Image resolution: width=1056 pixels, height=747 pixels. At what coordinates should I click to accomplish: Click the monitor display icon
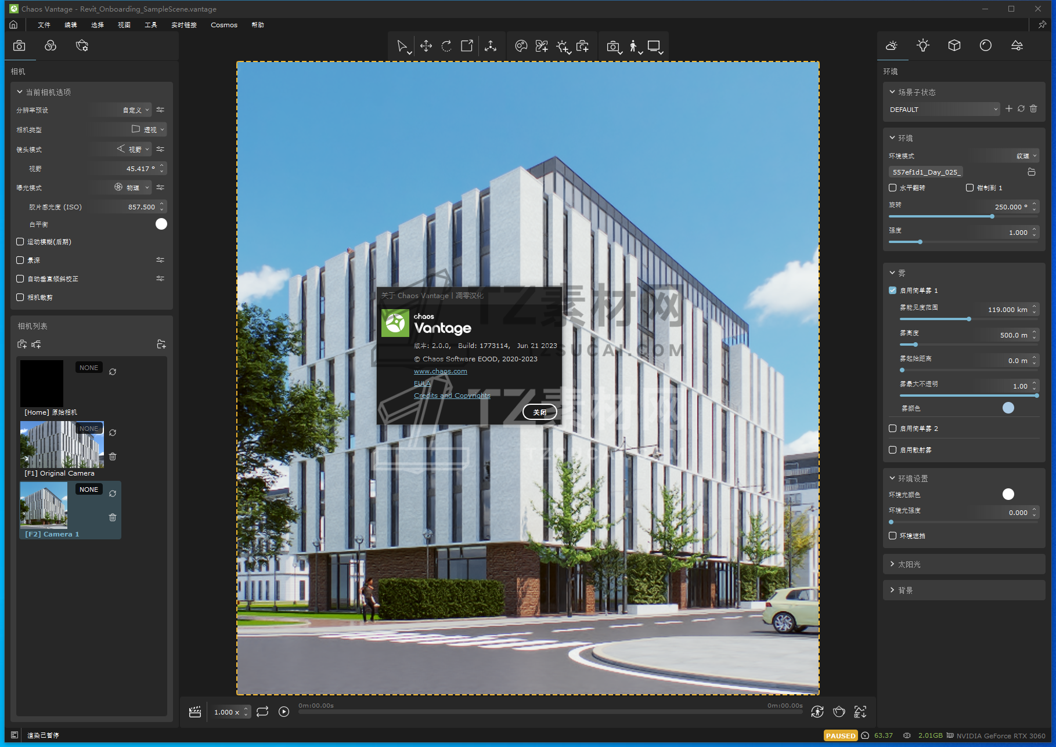tap(654, 46)
